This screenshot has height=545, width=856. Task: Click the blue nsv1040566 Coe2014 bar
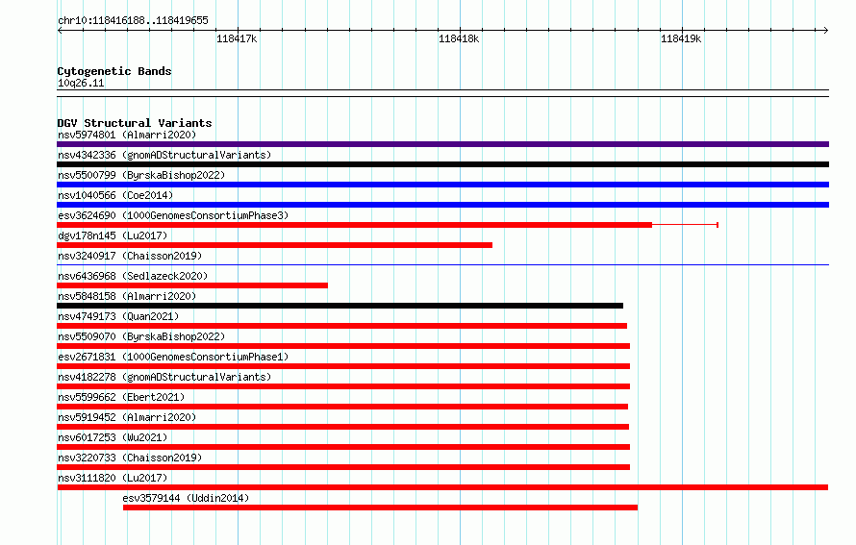(442, 205)
